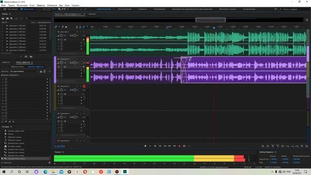The image size is (311, 175).
Task: Solo track 1 with its S button
Action: (81, 32)
